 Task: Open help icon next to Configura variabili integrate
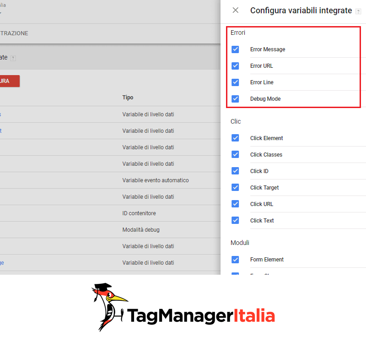(358, 11)
